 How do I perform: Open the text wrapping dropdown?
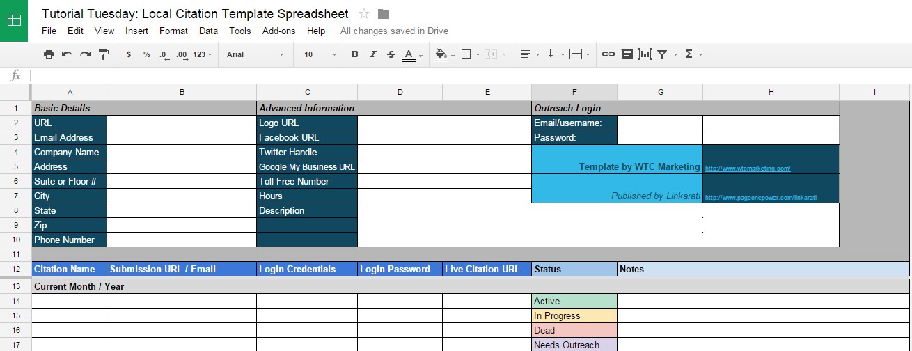pos(579,54)
